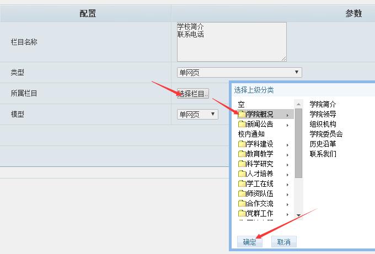Select the 合作交流 category label
The width and height of the screenshot is (375, 254).
coord(260,203)
